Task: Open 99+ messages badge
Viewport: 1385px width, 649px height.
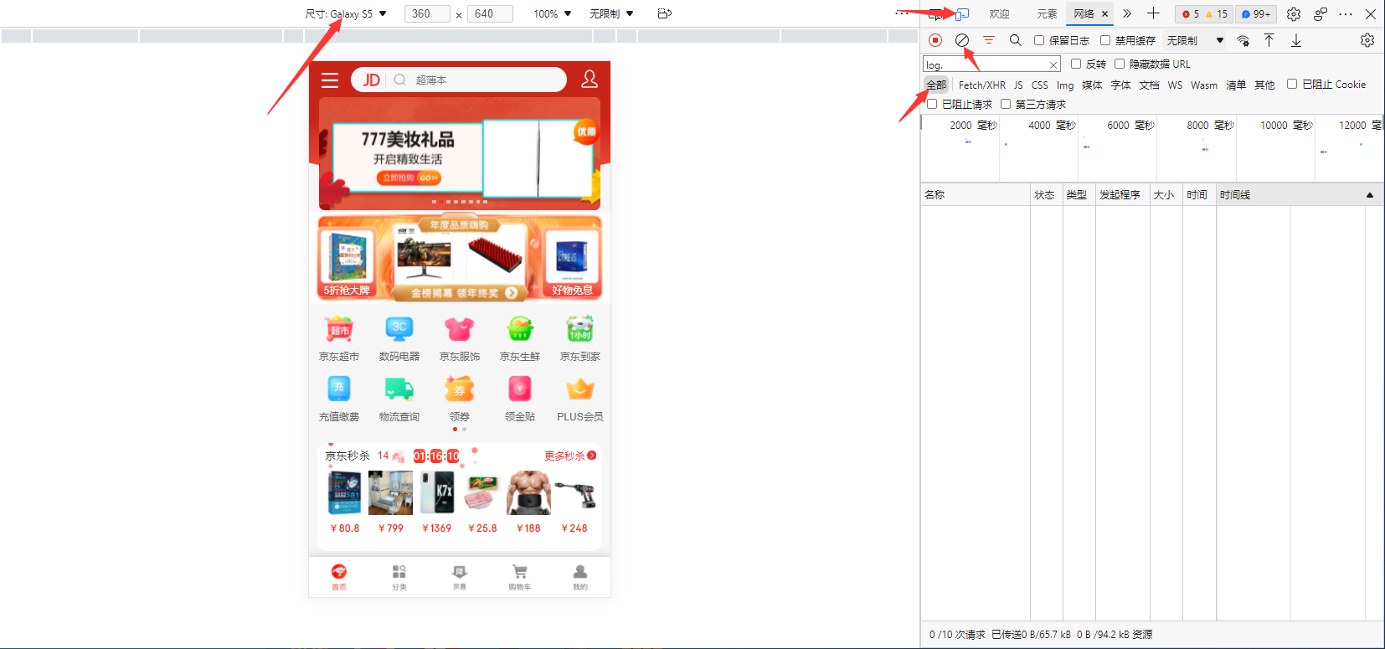Action: tap(1255, 13)
